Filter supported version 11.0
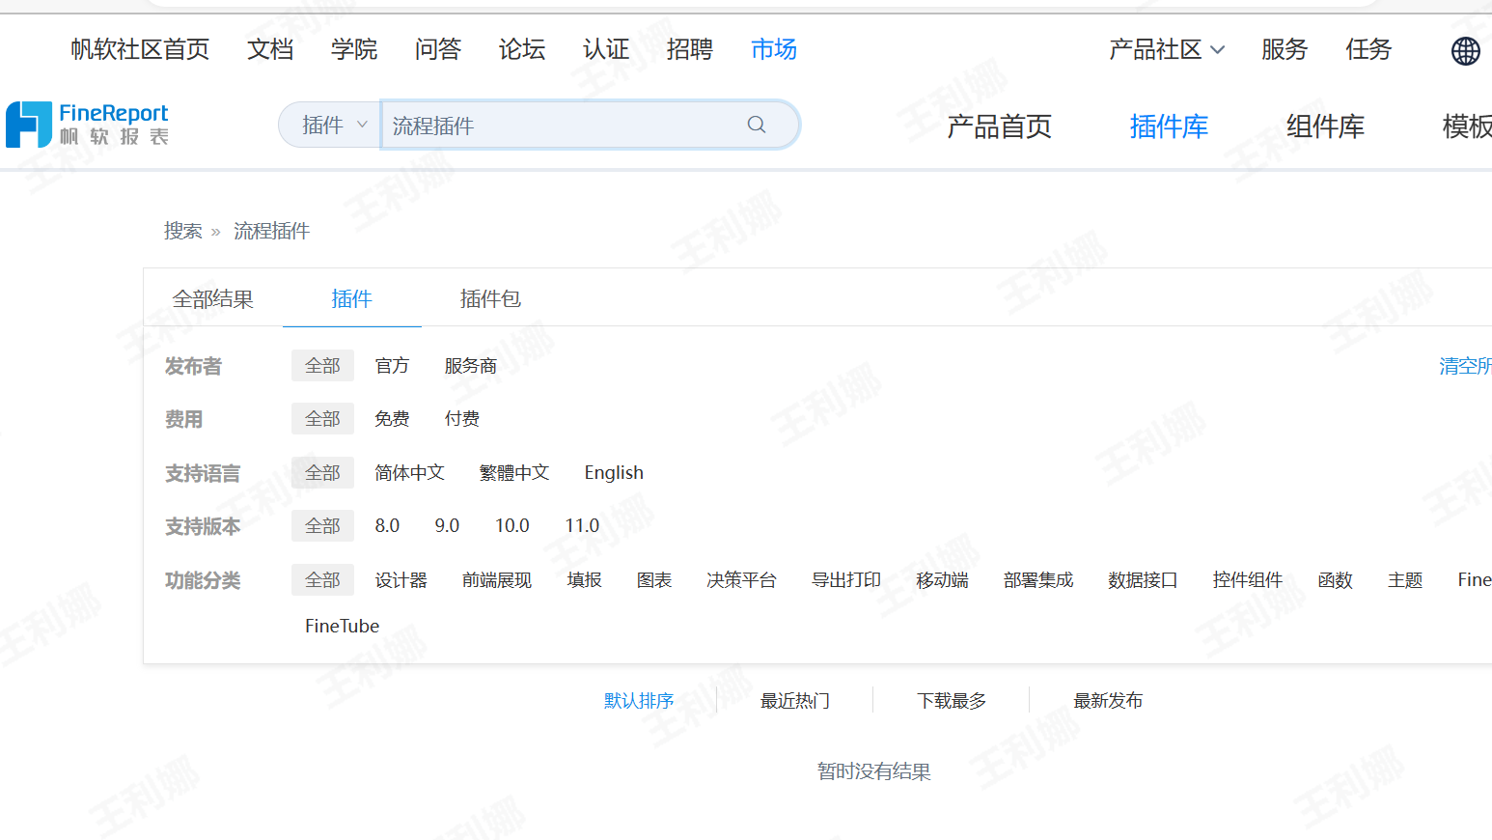The height and width of the screenshot is (840, 1492). pos(582,526)
